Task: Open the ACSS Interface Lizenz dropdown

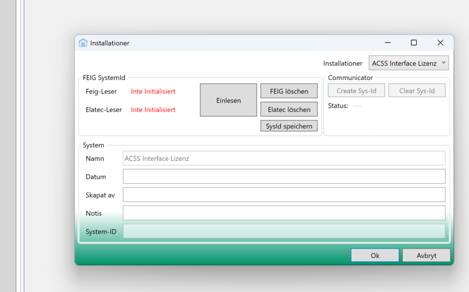Action: point(409,63)
